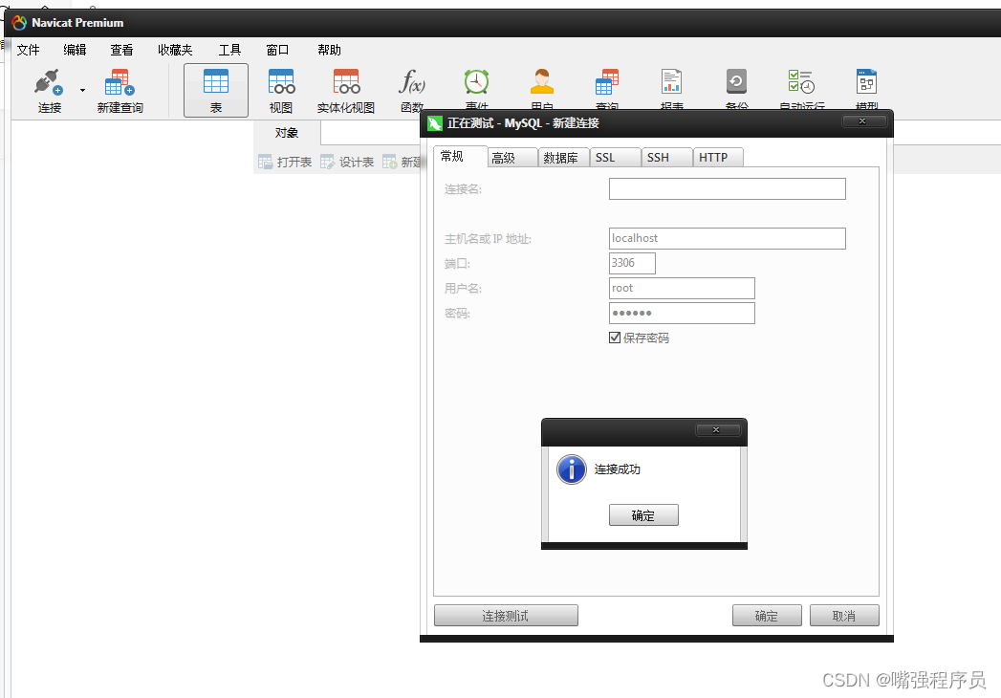The height and width of the screenshot is (698, 1001).
Task: Click the username root field
Action: click(682, 288)
